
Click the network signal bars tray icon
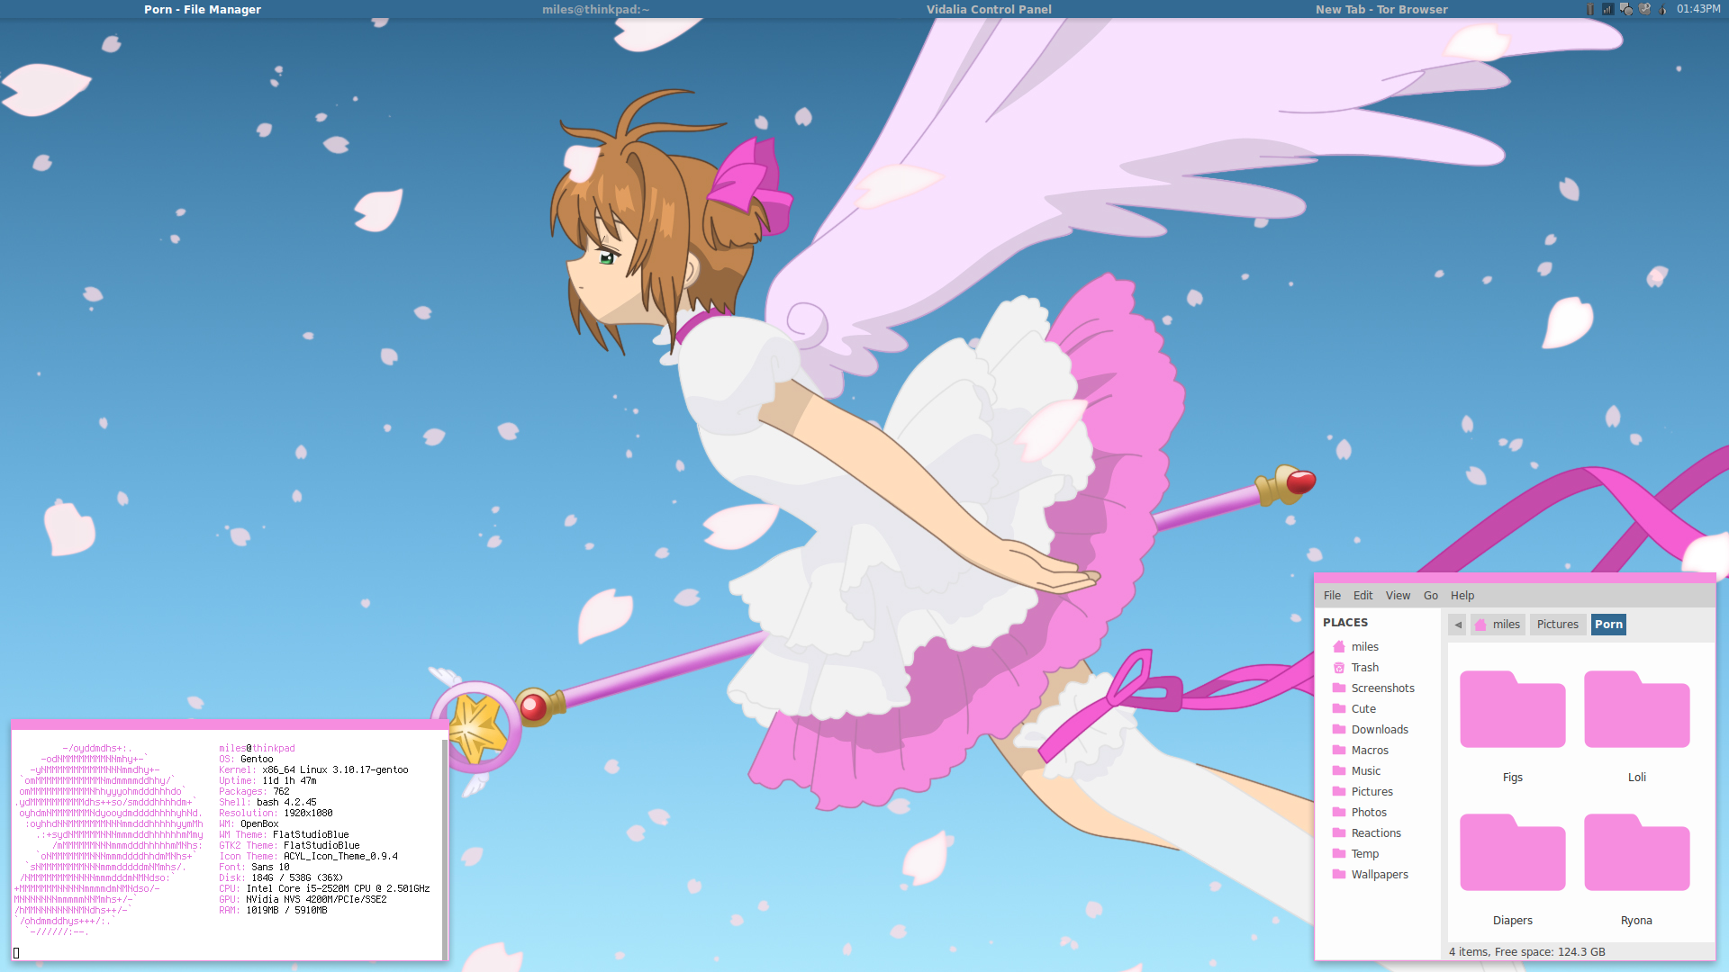(1607, 9)
